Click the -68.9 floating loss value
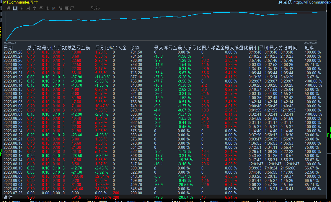The image size is (331, 202). pos(158,185)
